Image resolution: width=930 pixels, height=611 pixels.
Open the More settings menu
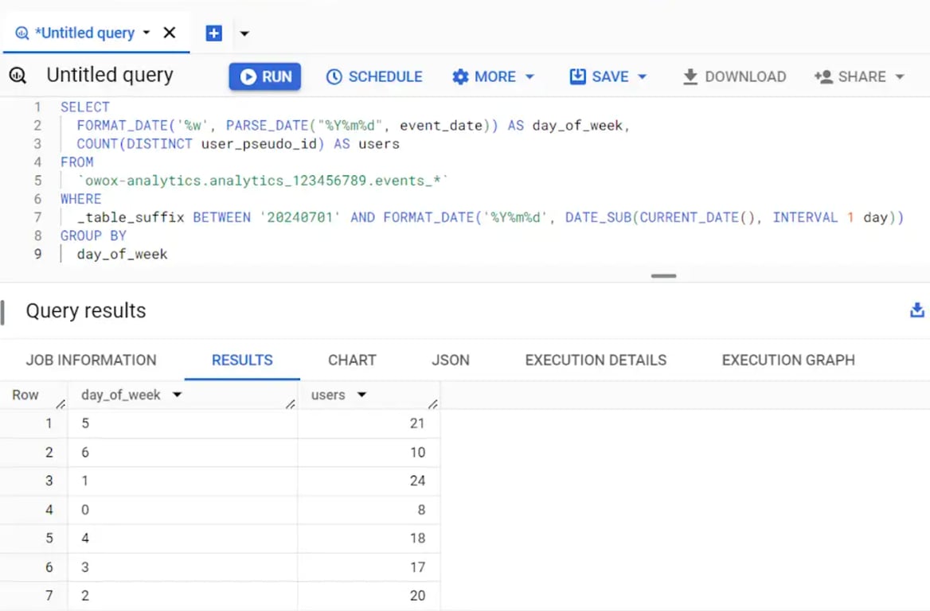493,76
